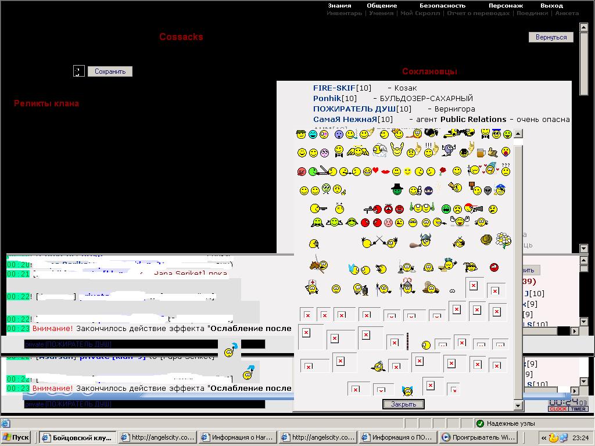
Task: Select the green witch with black hat emoticon
Action: click(x=397, y=189)
